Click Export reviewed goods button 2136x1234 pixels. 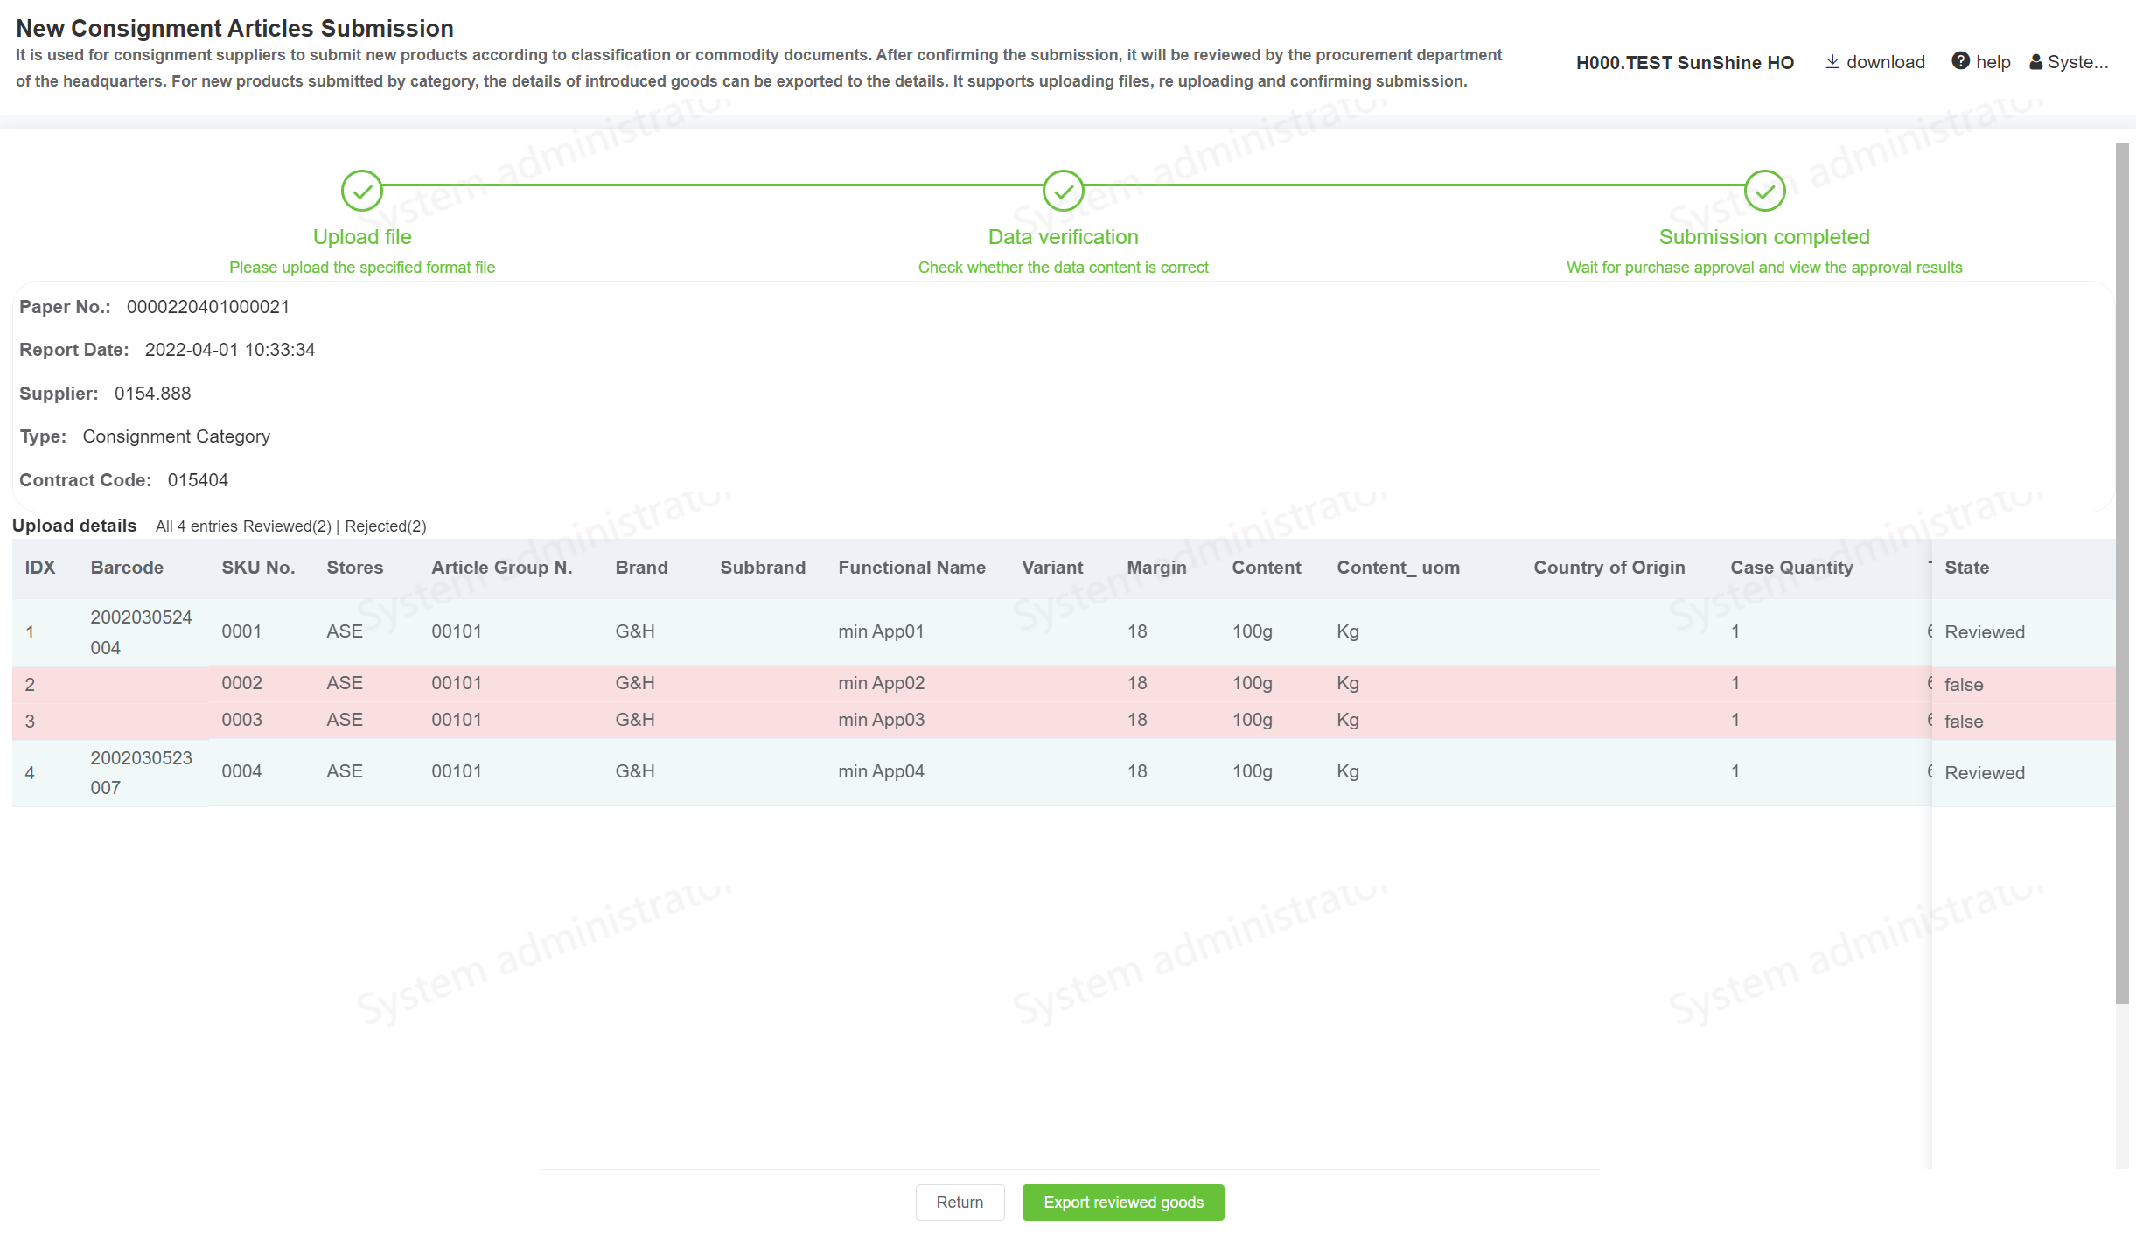pyautogui.click(x=1123, y=1203)
